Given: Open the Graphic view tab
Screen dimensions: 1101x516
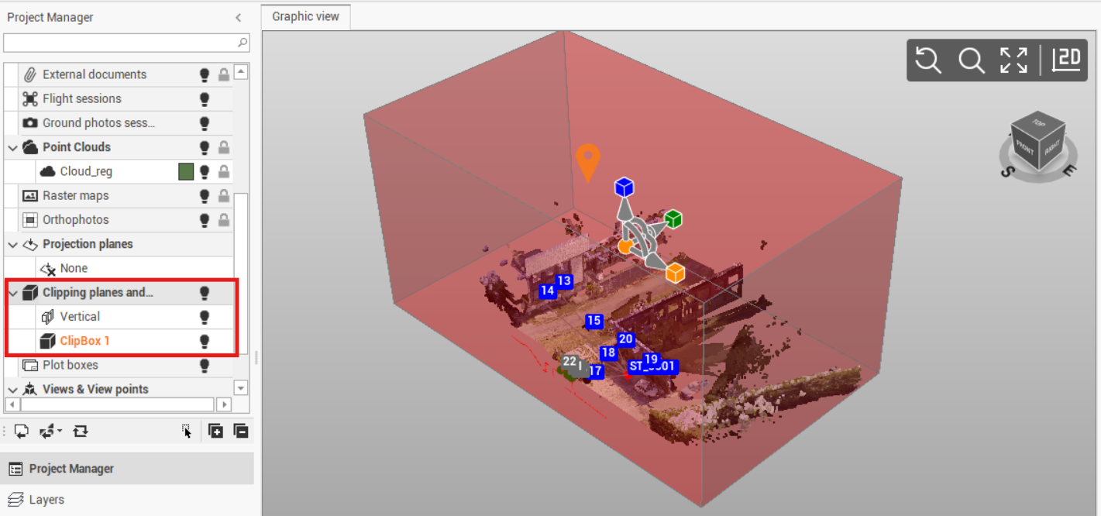Looking at the screenshot, I should coord(305,16).
